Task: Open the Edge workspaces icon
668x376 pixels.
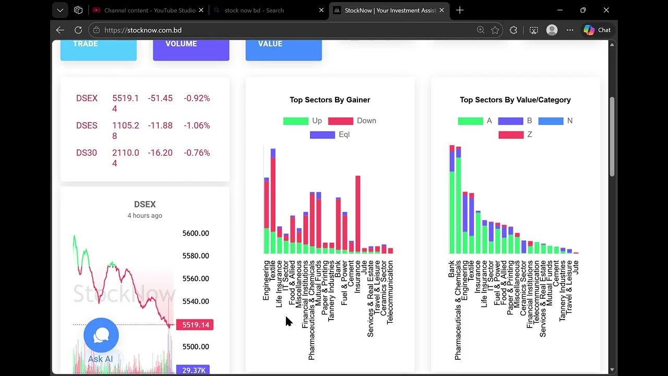Action: coord(78,10)
